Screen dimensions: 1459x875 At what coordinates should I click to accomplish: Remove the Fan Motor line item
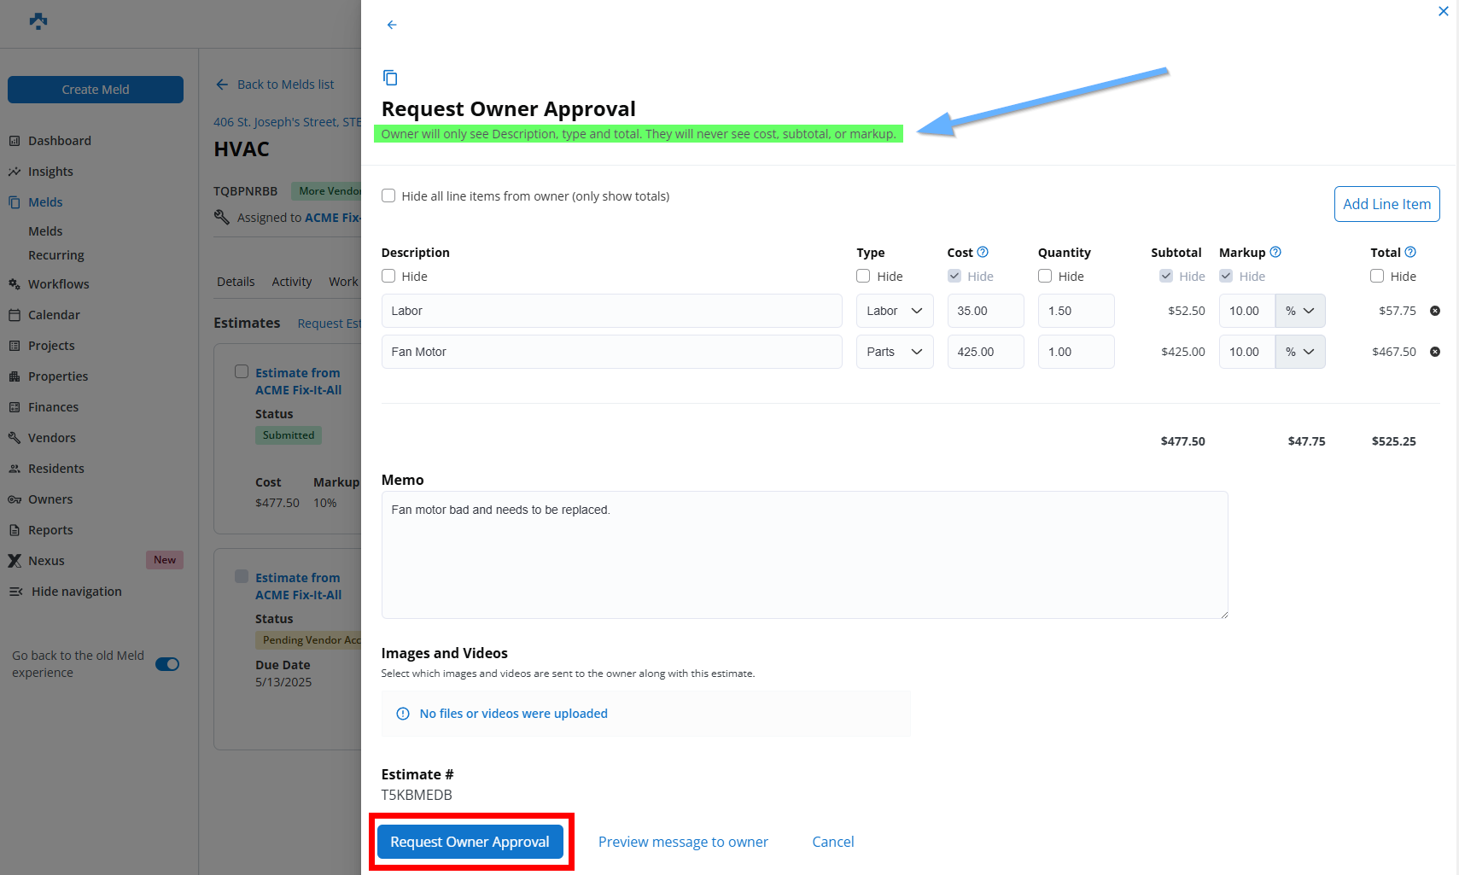pyautogui.click(x=1435, y=352)
